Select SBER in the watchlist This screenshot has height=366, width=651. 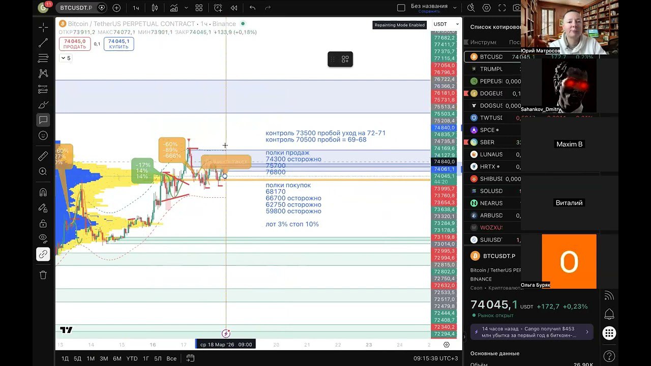pyautogui.click(x=487, y=142)
